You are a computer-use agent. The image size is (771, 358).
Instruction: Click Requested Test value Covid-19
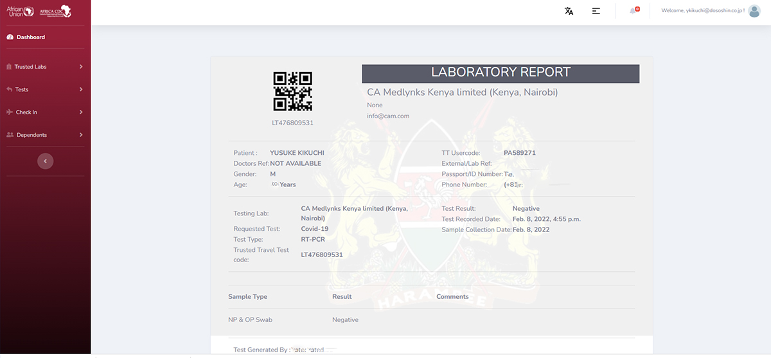point(315,229)
